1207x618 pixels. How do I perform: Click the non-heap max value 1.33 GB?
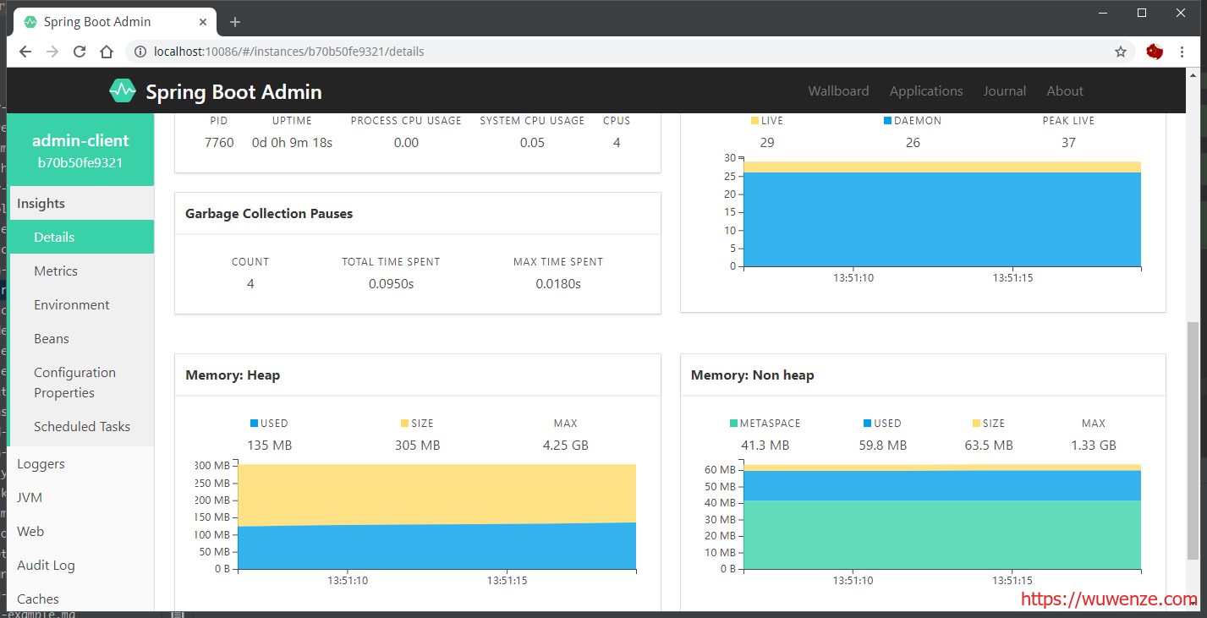pyautogui.click(x=1094, y=445)
